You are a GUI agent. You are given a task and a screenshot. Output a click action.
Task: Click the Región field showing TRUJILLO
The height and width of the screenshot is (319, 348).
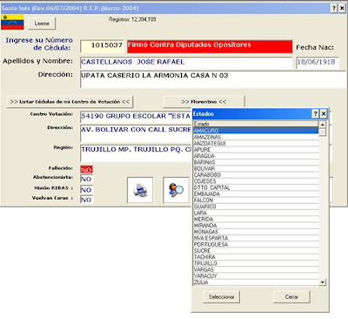click(136, 153)
